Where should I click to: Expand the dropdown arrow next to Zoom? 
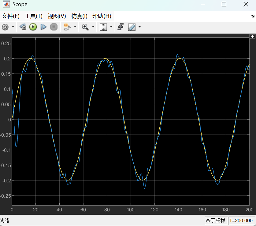[93, 27]
